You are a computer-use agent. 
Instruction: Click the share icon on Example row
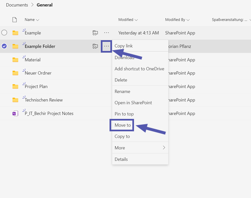pyautogui.click(x=95, y=33)
